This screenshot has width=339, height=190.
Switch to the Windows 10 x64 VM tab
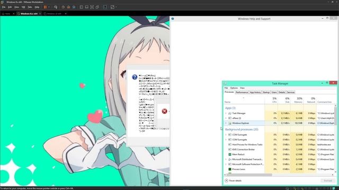coord(54,14)
